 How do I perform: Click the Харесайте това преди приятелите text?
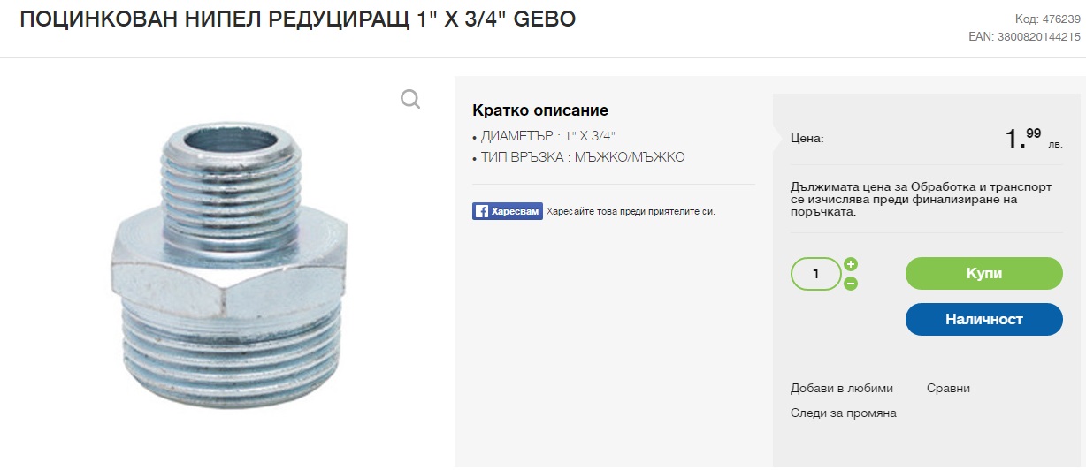coord(631,211)
